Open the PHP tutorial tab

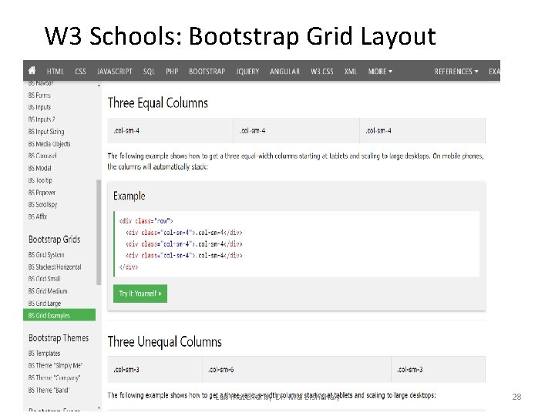click(172, 72)
